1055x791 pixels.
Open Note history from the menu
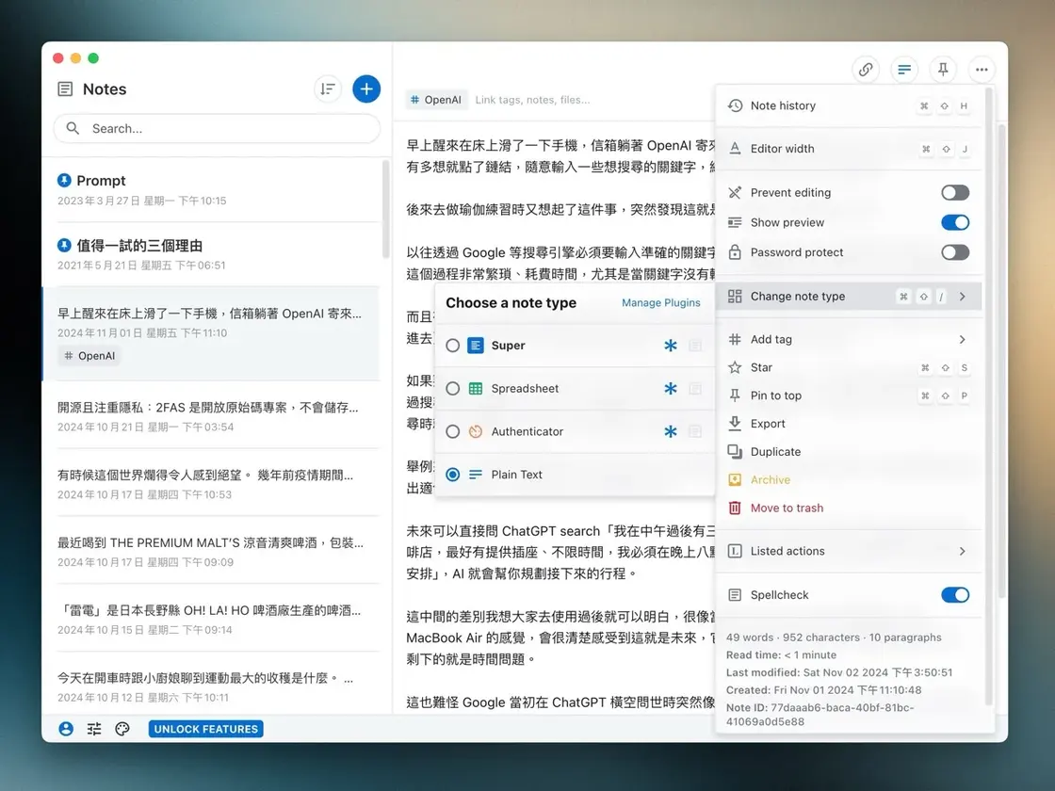[x=849, y=105]
